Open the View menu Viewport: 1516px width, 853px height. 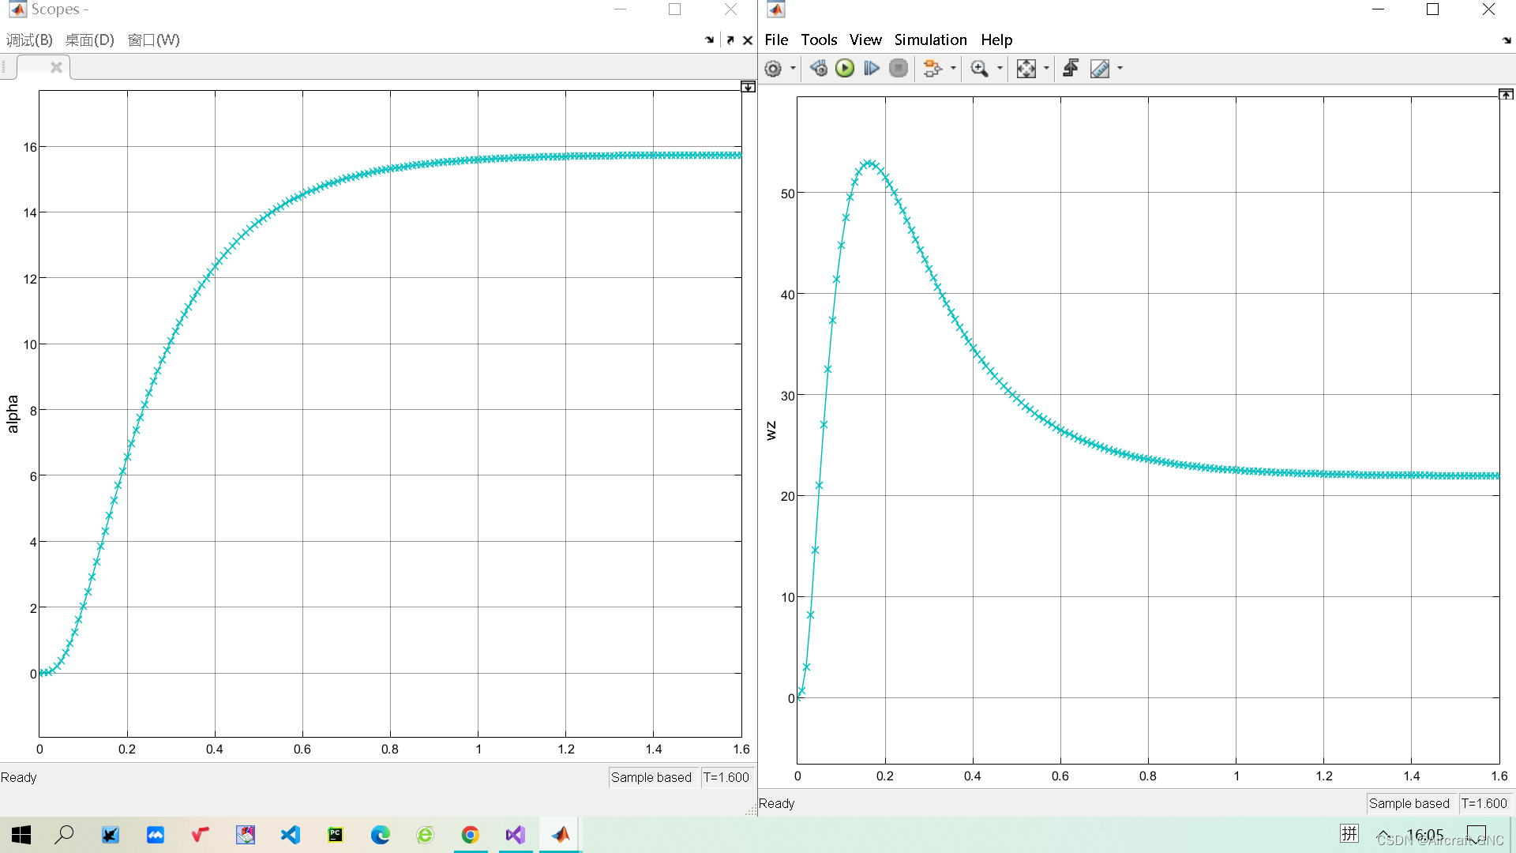[x=865, y=40]
